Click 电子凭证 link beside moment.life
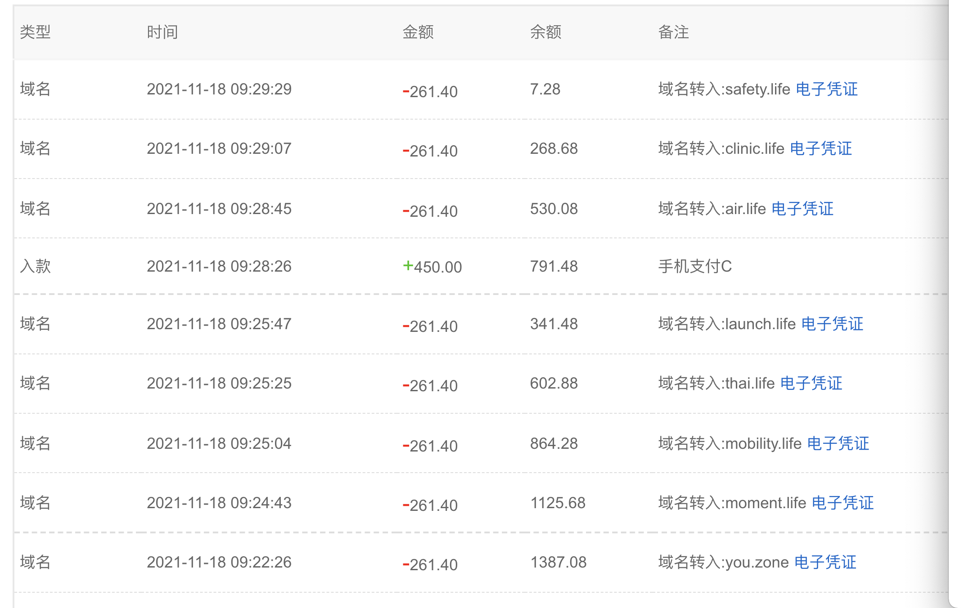Screen dimensions: 964x608 pos(842,503)
